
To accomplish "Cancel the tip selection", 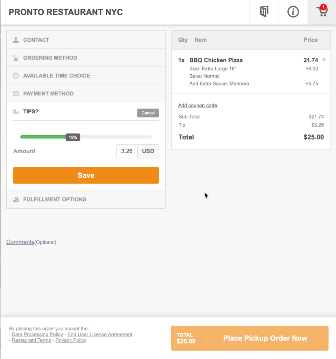I will point(148,113).
